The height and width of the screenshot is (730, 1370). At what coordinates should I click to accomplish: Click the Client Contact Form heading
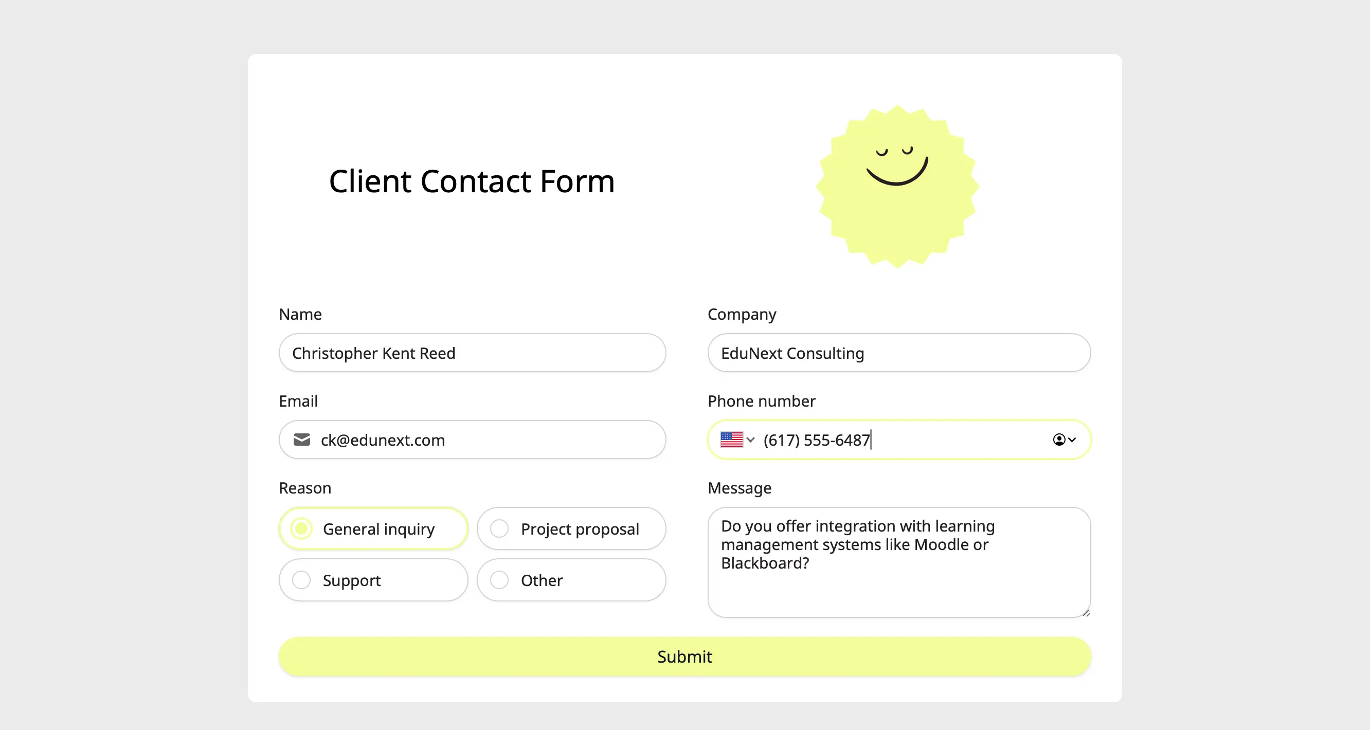[472, 181]
